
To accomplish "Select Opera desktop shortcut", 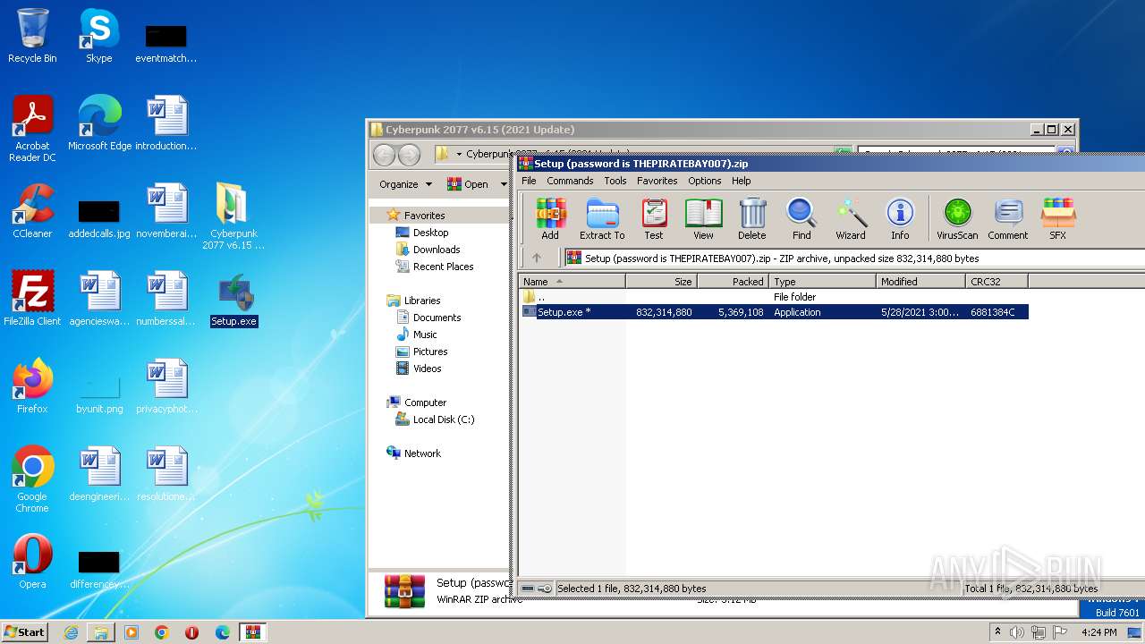I will pyautogui.click(x=32, y=562).
